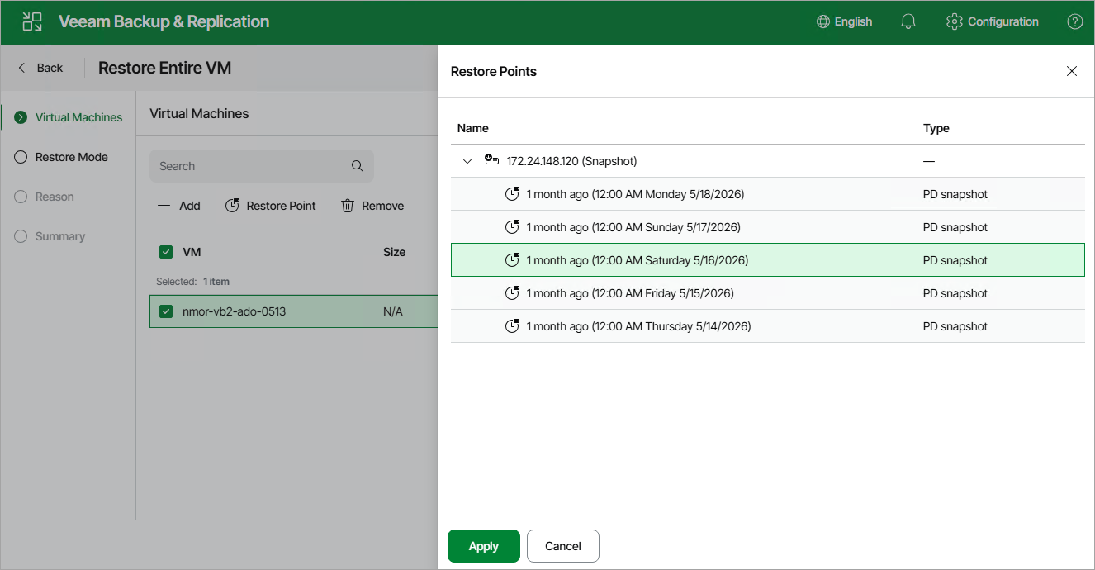Click the Veeam Backup & Replication logo icon
This screenshot has width=1095, height=570.
coord(32,21)
